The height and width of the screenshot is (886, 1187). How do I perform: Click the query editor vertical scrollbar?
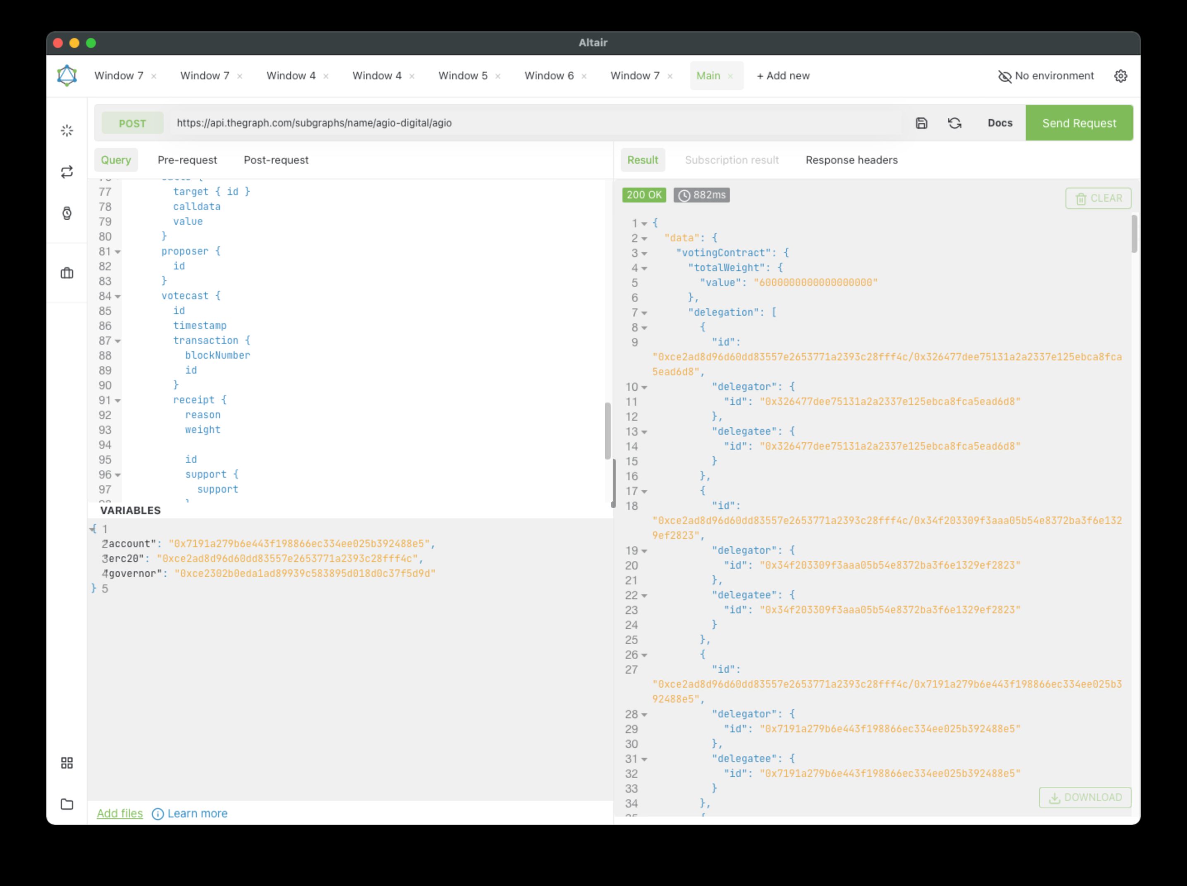pyautogui.click(x=608, y=431)
